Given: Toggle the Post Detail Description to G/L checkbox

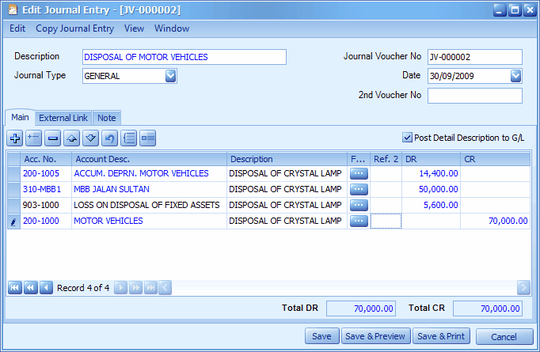Looking at the screenshot, I should [407, 138].
